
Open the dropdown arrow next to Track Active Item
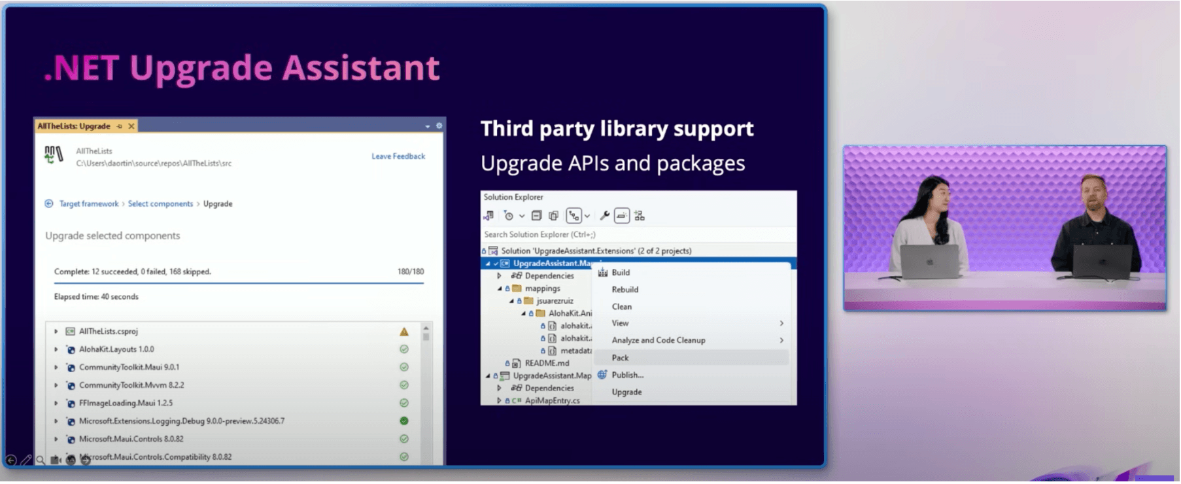pos(587,216)
